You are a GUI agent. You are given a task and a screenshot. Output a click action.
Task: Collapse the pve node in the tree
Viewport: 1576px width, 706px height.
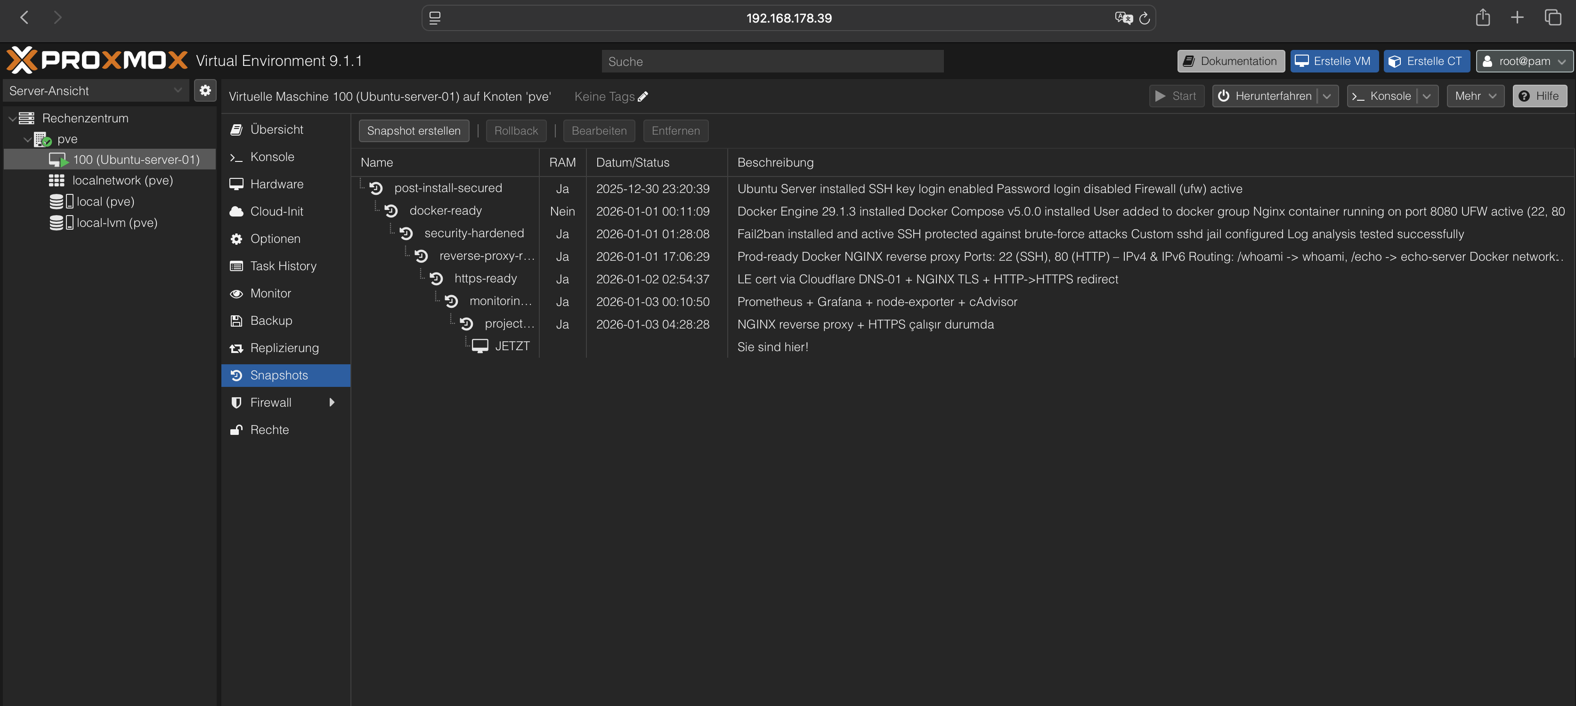click(x=27, y=139)
